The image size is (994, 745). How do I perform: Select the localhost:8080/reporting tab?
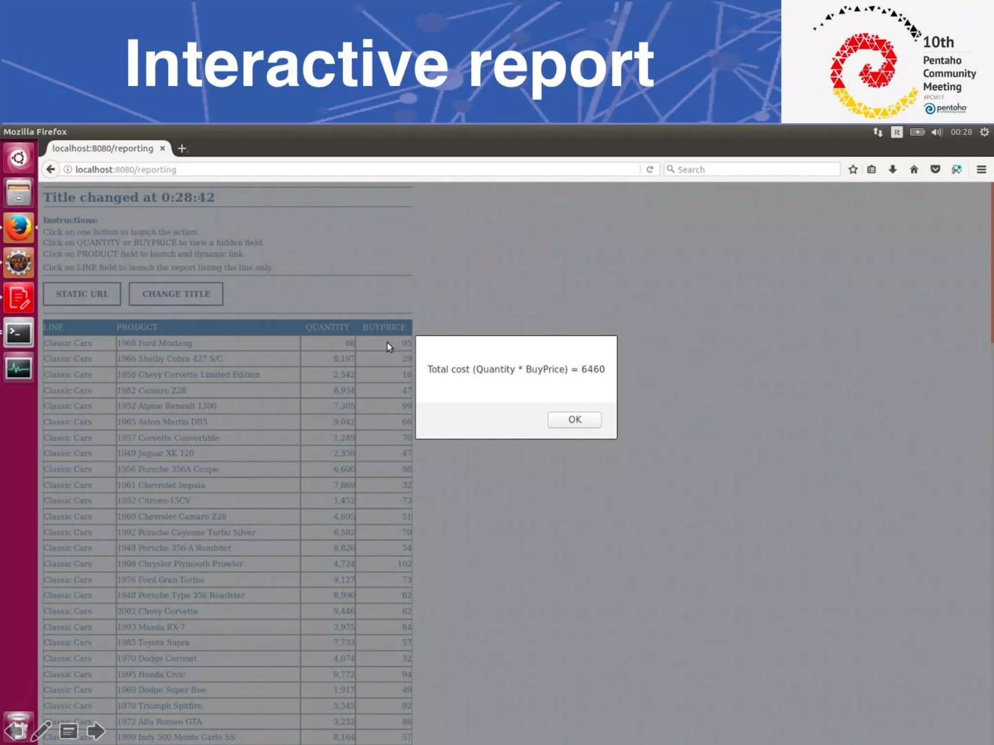click(102, 148)
